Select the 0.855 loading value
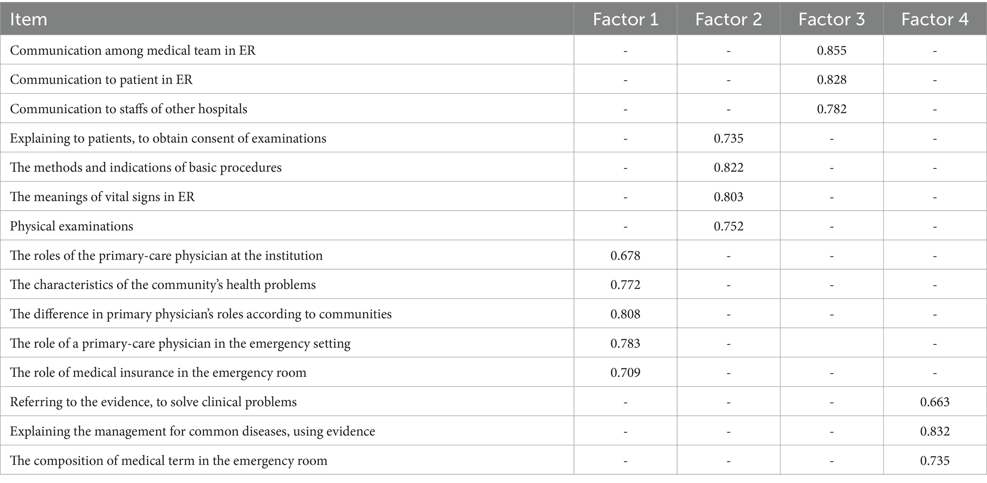987x483 pixels. point(831,51)
